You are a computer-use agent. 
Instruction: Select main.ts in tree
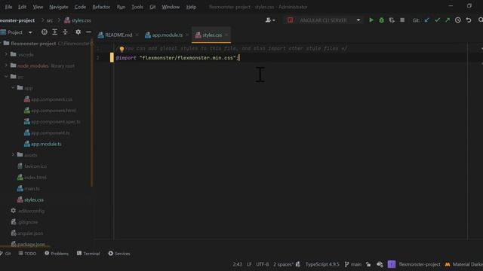[29, 188]
